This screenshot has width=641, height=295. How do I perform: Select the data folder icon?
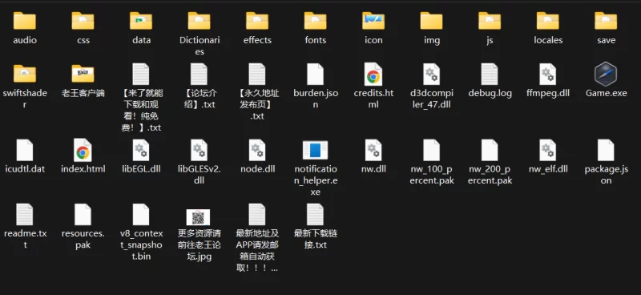[141, 21]
